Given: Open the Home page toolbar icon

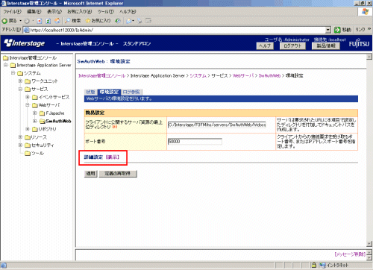Looking at the screenshot, I should point(57,21).
